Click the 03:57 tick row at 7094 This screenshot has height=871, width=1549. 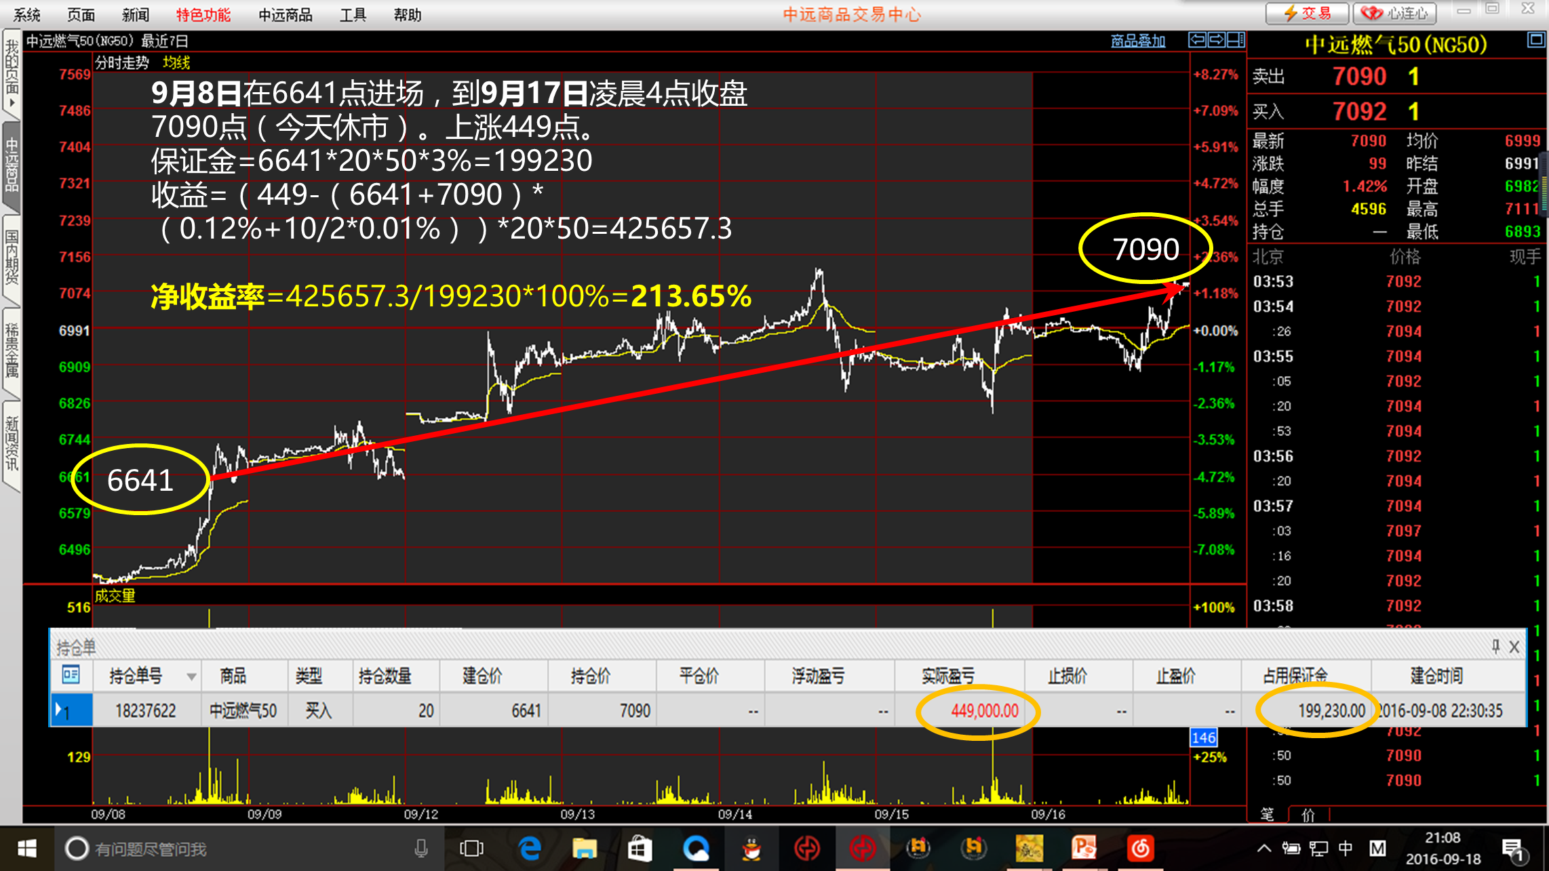point(1397,506)
